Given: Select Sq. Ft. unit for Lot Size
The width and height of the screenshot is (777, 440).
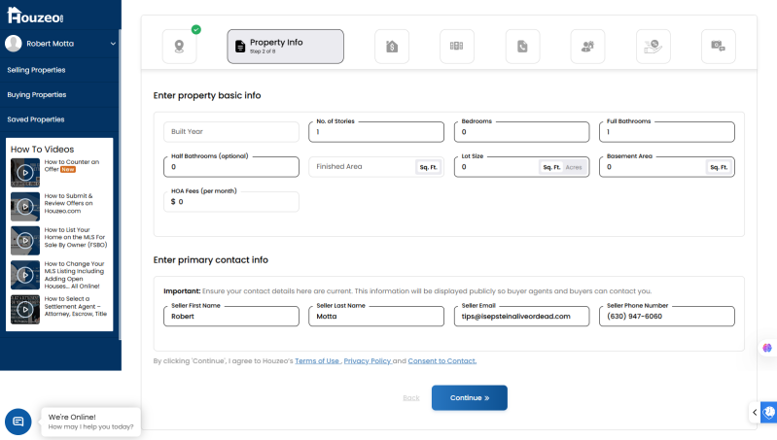Looking at the screenshot, I should pyautogui.click(x=551, y=167).
